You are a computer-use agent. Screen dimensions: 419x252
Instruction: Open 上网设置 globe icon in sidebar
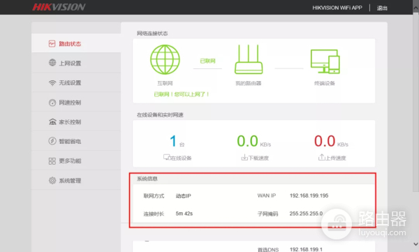[52, 63]
